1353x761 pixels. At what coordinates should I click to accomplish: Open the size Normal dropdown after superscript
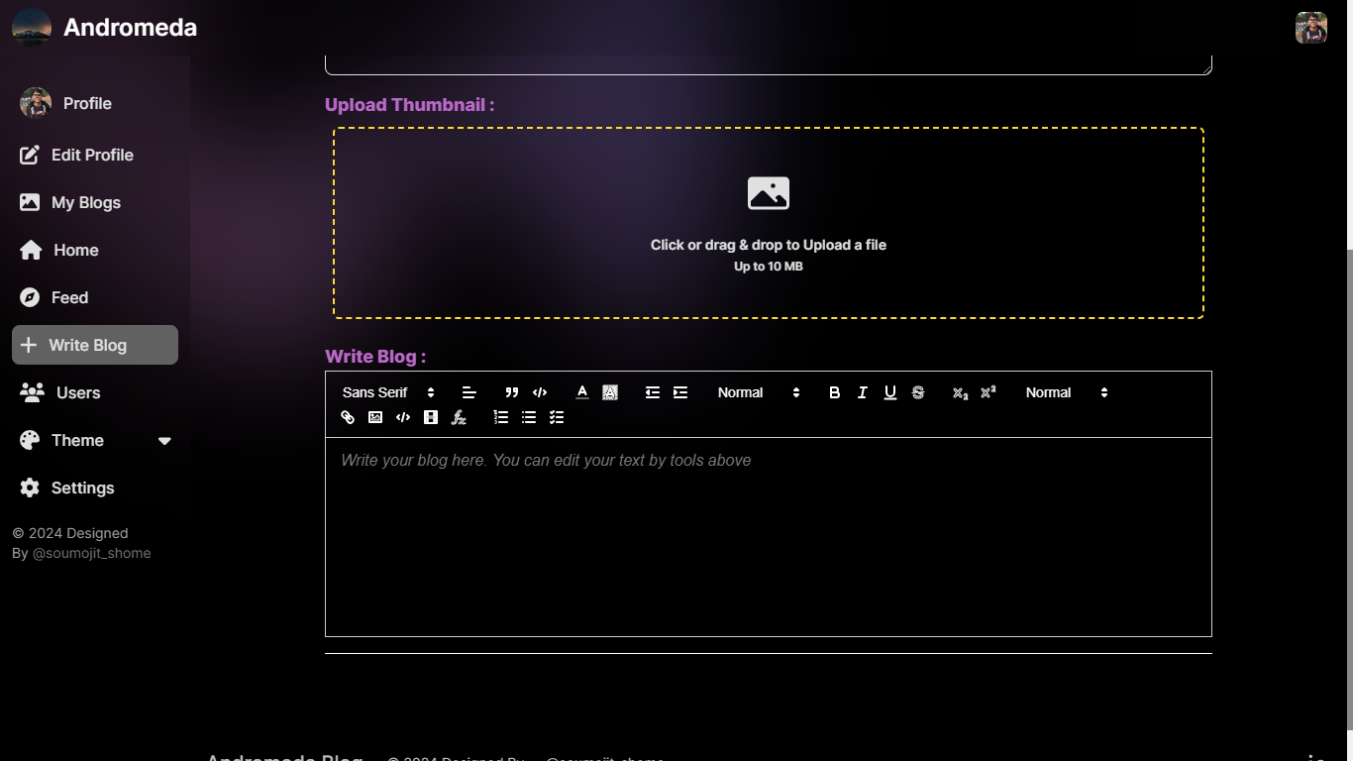pos(1067,392)
